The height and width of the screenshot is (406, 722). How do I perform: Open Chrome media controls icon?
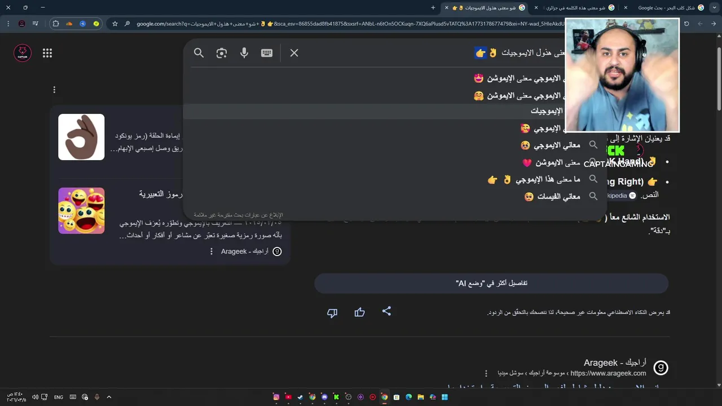pos(35,24)
